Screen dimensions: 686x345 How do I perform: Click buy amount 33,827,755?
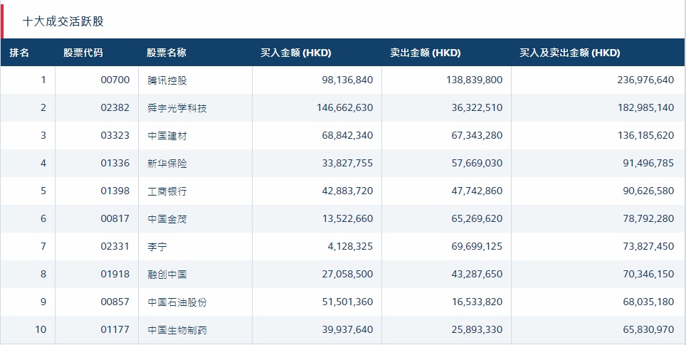(347, 163)
